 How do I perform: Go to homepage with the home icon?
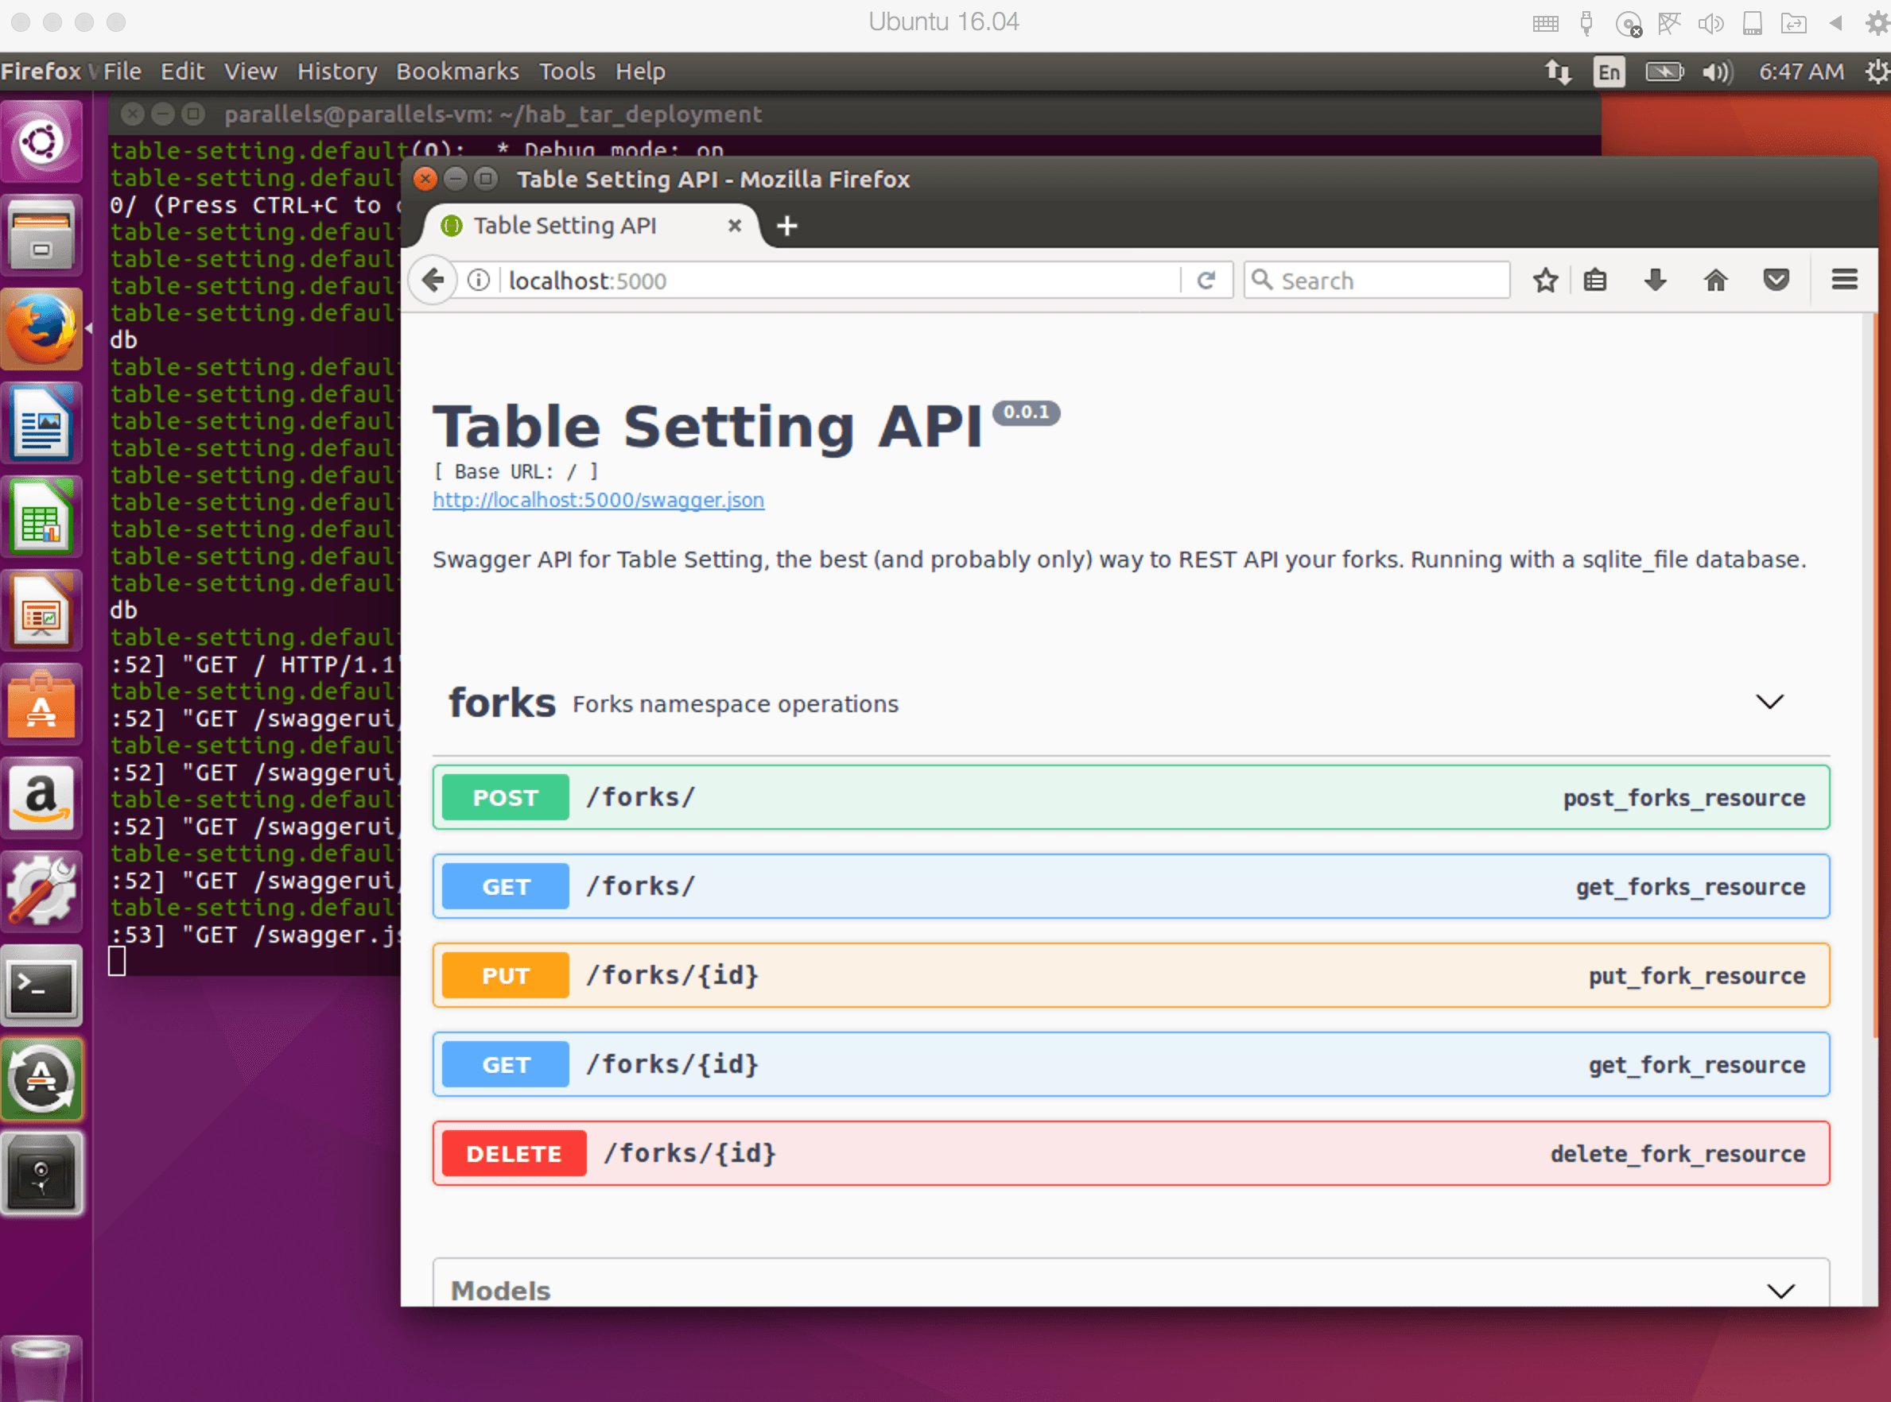click(x=1714, y=280)
